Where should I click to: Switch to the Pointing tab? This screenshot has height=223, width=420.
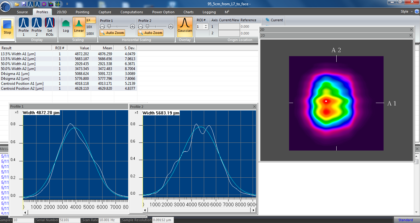pyautogui.click(x=82, y=12)
